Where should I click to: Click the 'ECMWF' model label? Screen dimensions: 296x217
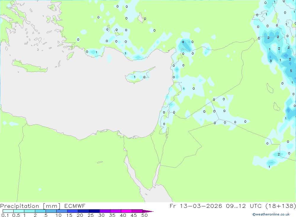point(75,206)
